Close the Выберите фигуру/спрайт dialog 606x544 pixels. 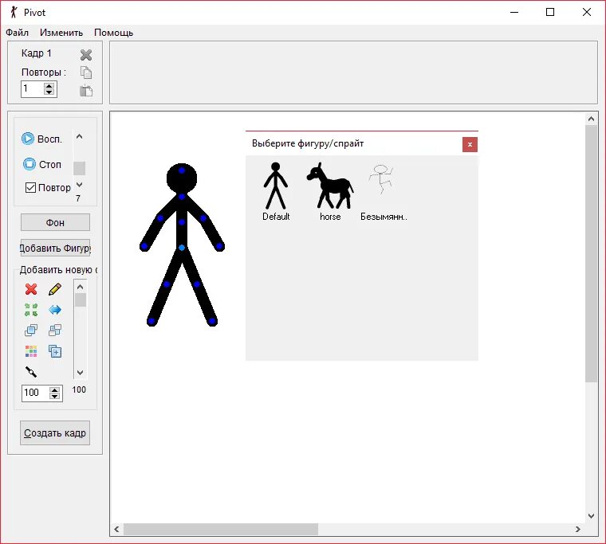click(470, 144)
